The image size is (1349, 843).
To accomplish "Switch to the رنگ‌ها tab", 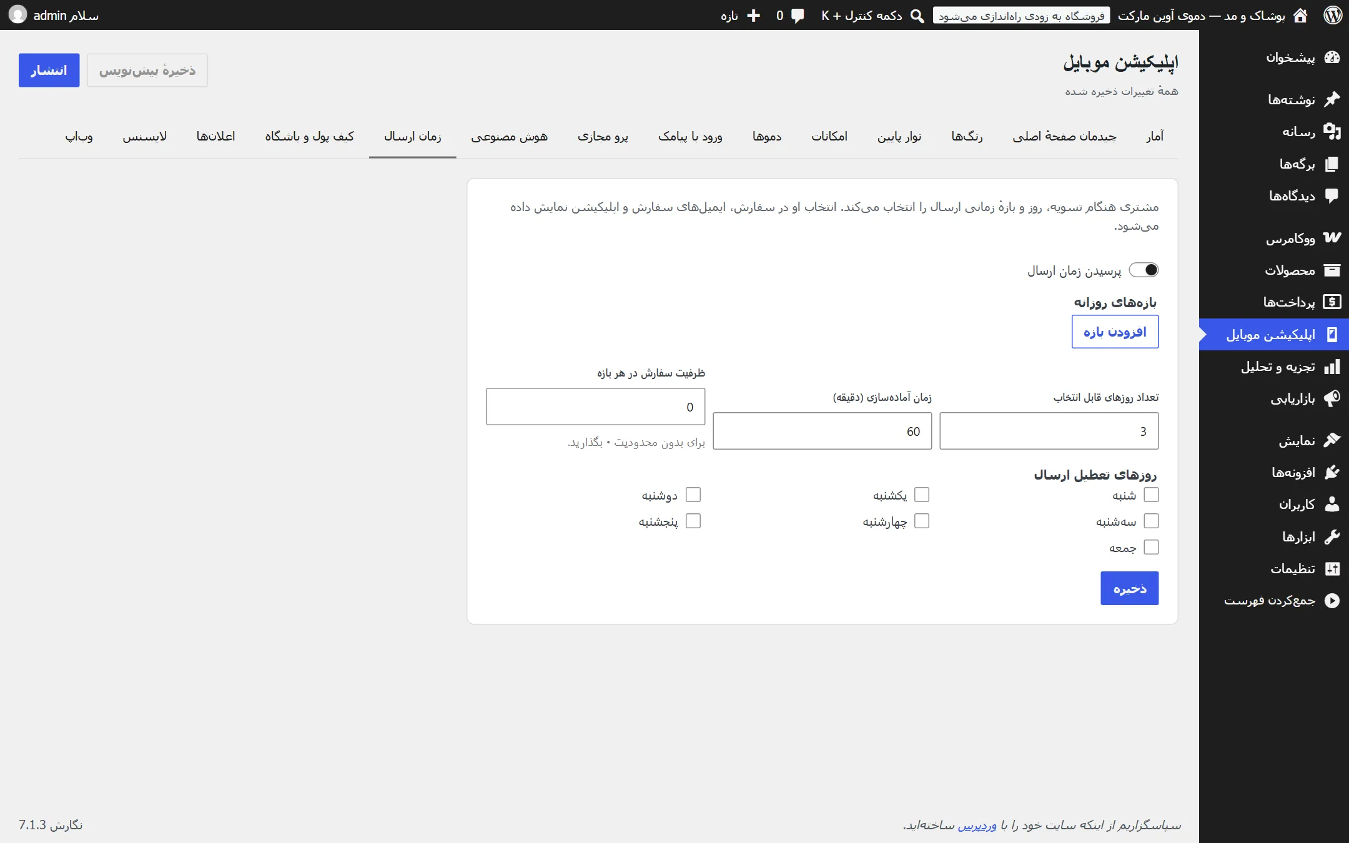I will [967, 136].
